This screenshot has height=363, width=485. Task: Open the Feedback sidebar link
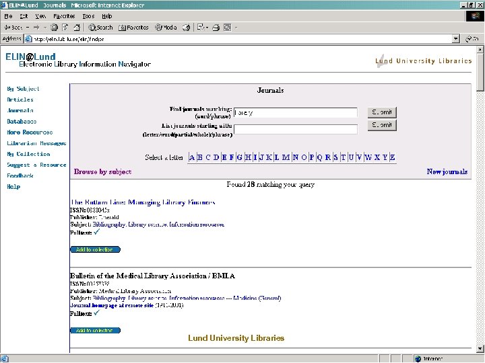(20, 175)
